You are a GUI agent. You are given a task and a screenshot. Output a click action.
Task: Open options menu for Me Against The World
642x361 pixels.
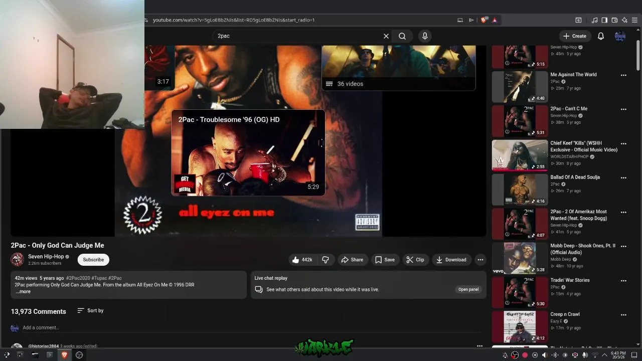pyautogui.click(x=623, y=75)
